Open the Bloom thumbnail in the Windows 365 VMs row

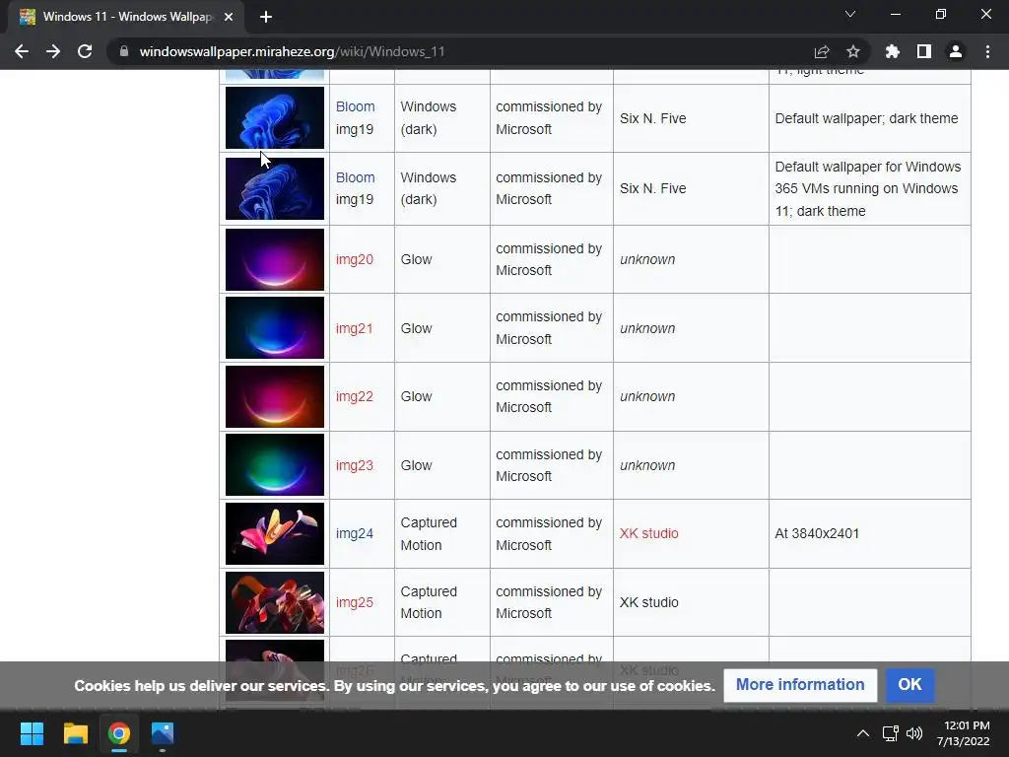pos(275,188)
